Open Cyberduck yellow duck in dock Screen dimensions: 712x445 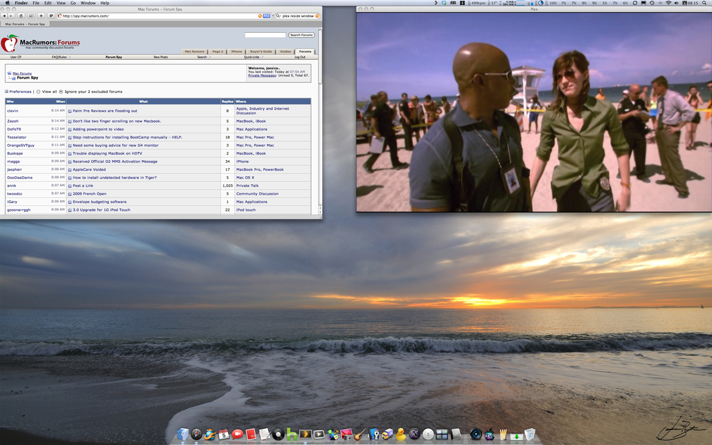[x=400, y=434]
